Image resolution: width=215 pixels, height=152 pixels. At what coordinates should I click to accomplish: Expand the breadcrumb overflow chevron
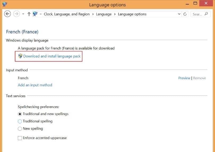coord(41,14)
